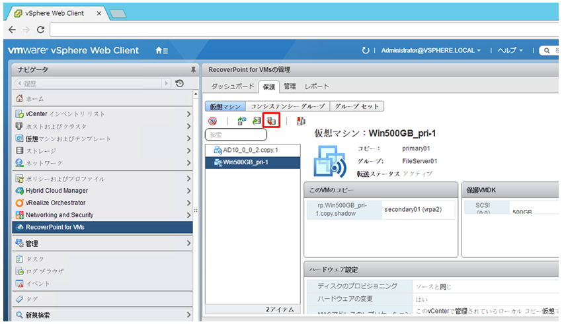Open Administrator@VSPHERE.LOCAL user dropdown
This screenshot has width=562, height=324.
click(430, 50)
